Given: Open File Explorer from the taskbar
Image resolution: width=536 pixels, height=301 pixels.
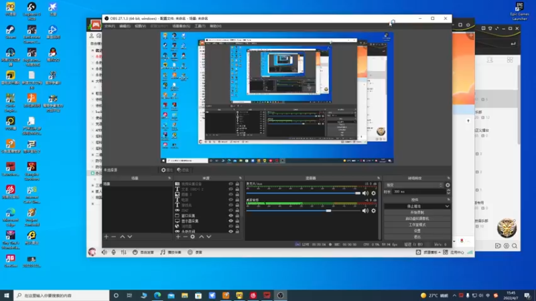Looking at the screenshot, I should (185, 296).
